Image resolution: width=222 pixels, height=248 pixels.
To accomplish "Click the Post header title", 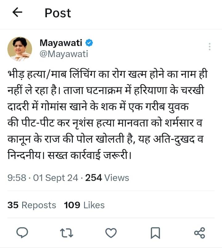I will point(58,13).
